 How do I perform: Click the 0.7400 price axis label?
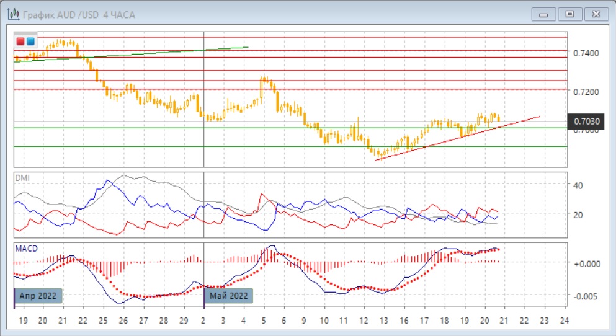click(586, 53)
